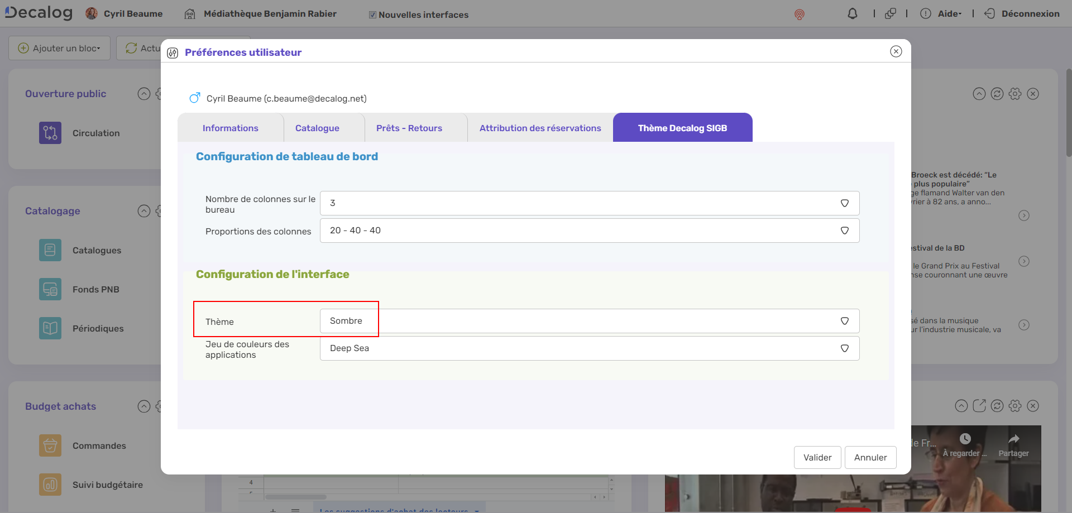1072x513 pixels.
Task: Open settings gear on the news block
Action: point(1015,94)
